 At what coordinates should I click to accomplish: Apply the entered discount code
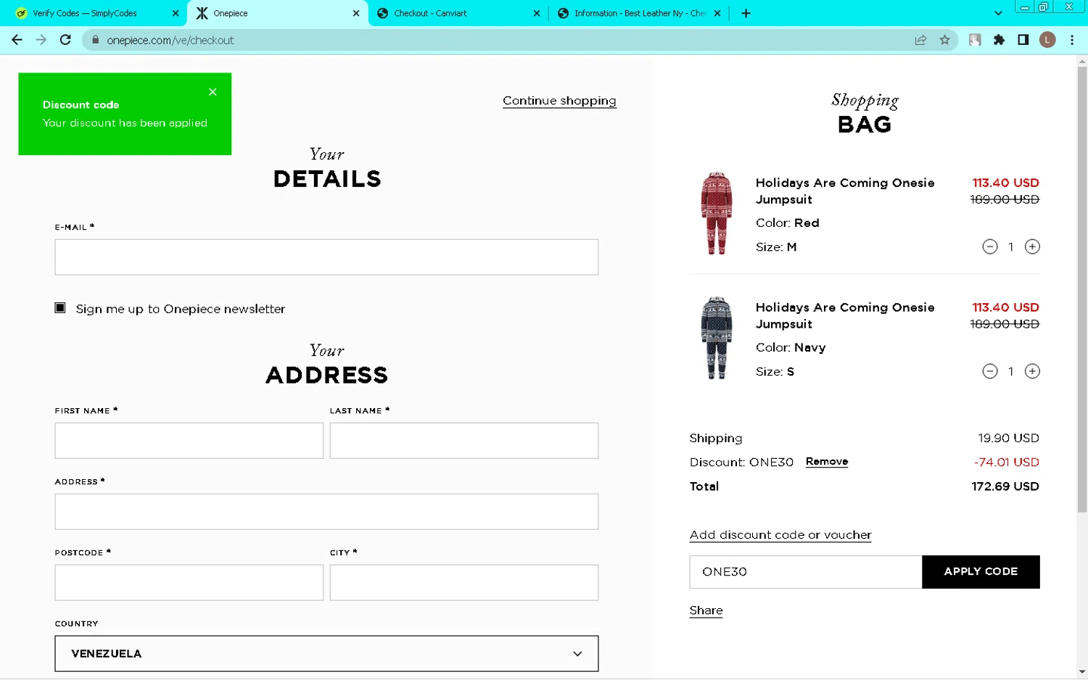click(981, 572)
